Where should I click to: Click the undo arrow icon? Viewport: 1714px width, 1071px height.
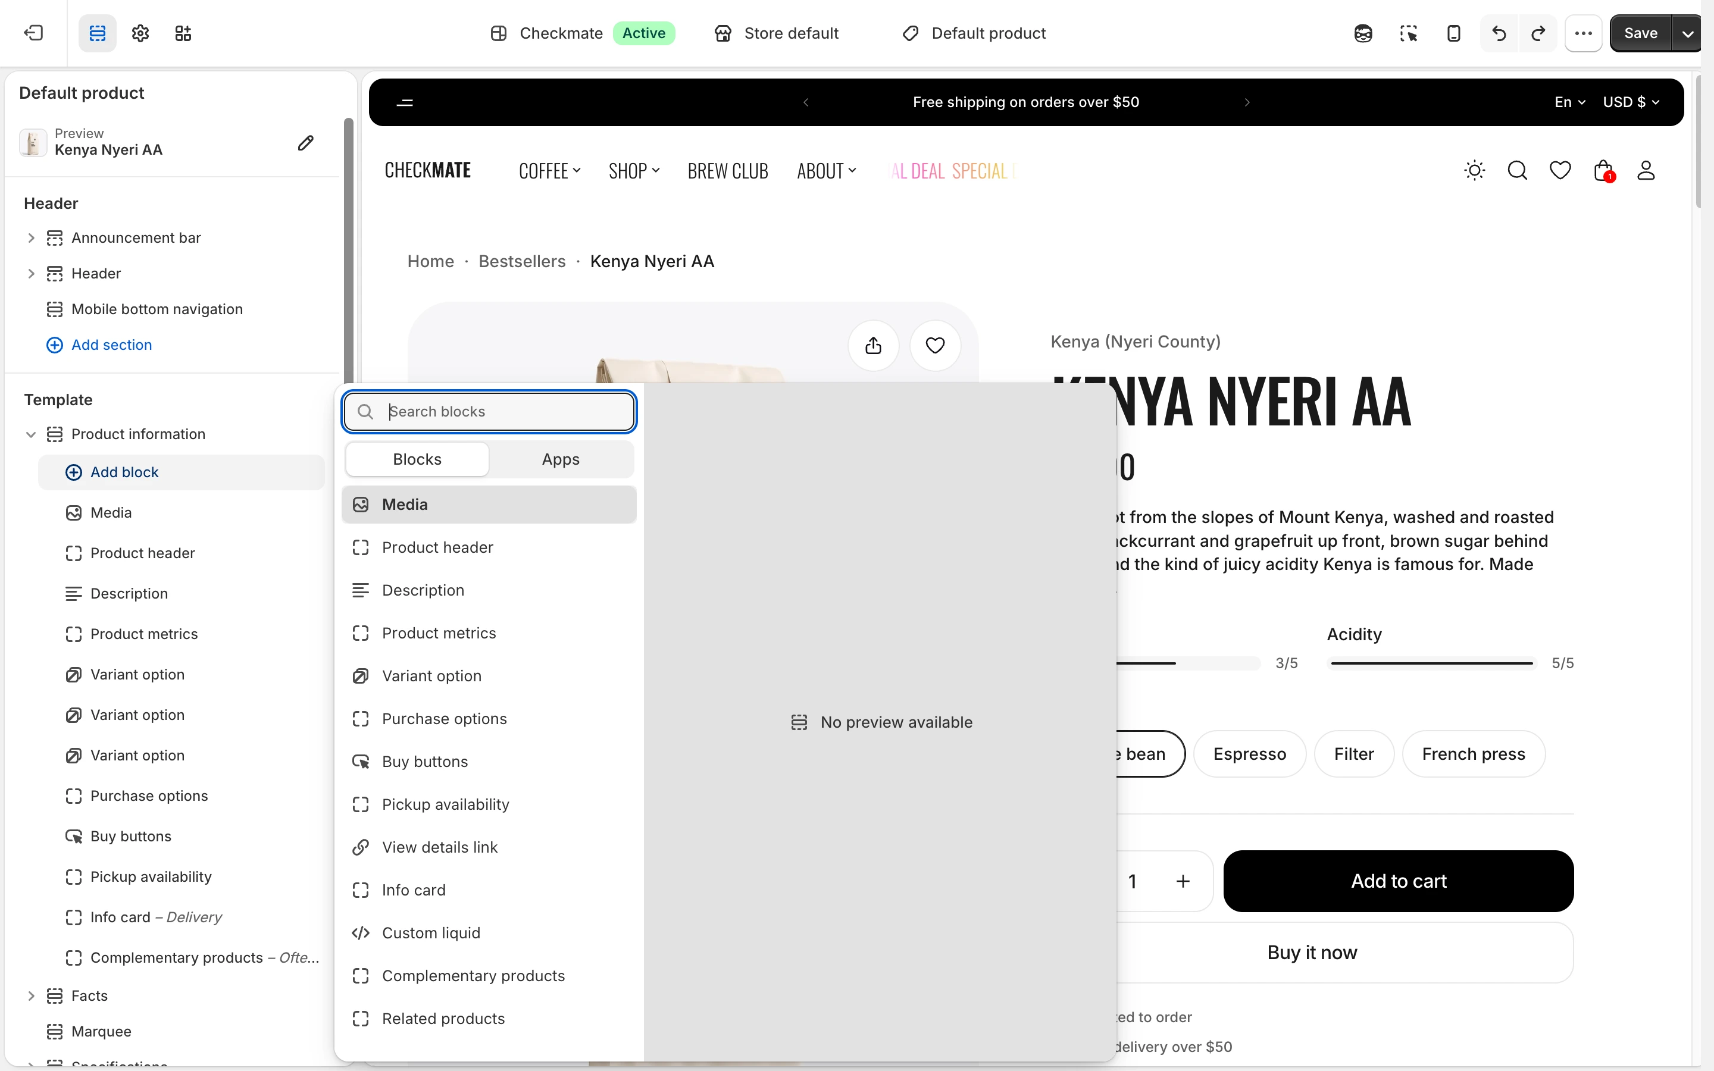click(x=1499, y=33)
